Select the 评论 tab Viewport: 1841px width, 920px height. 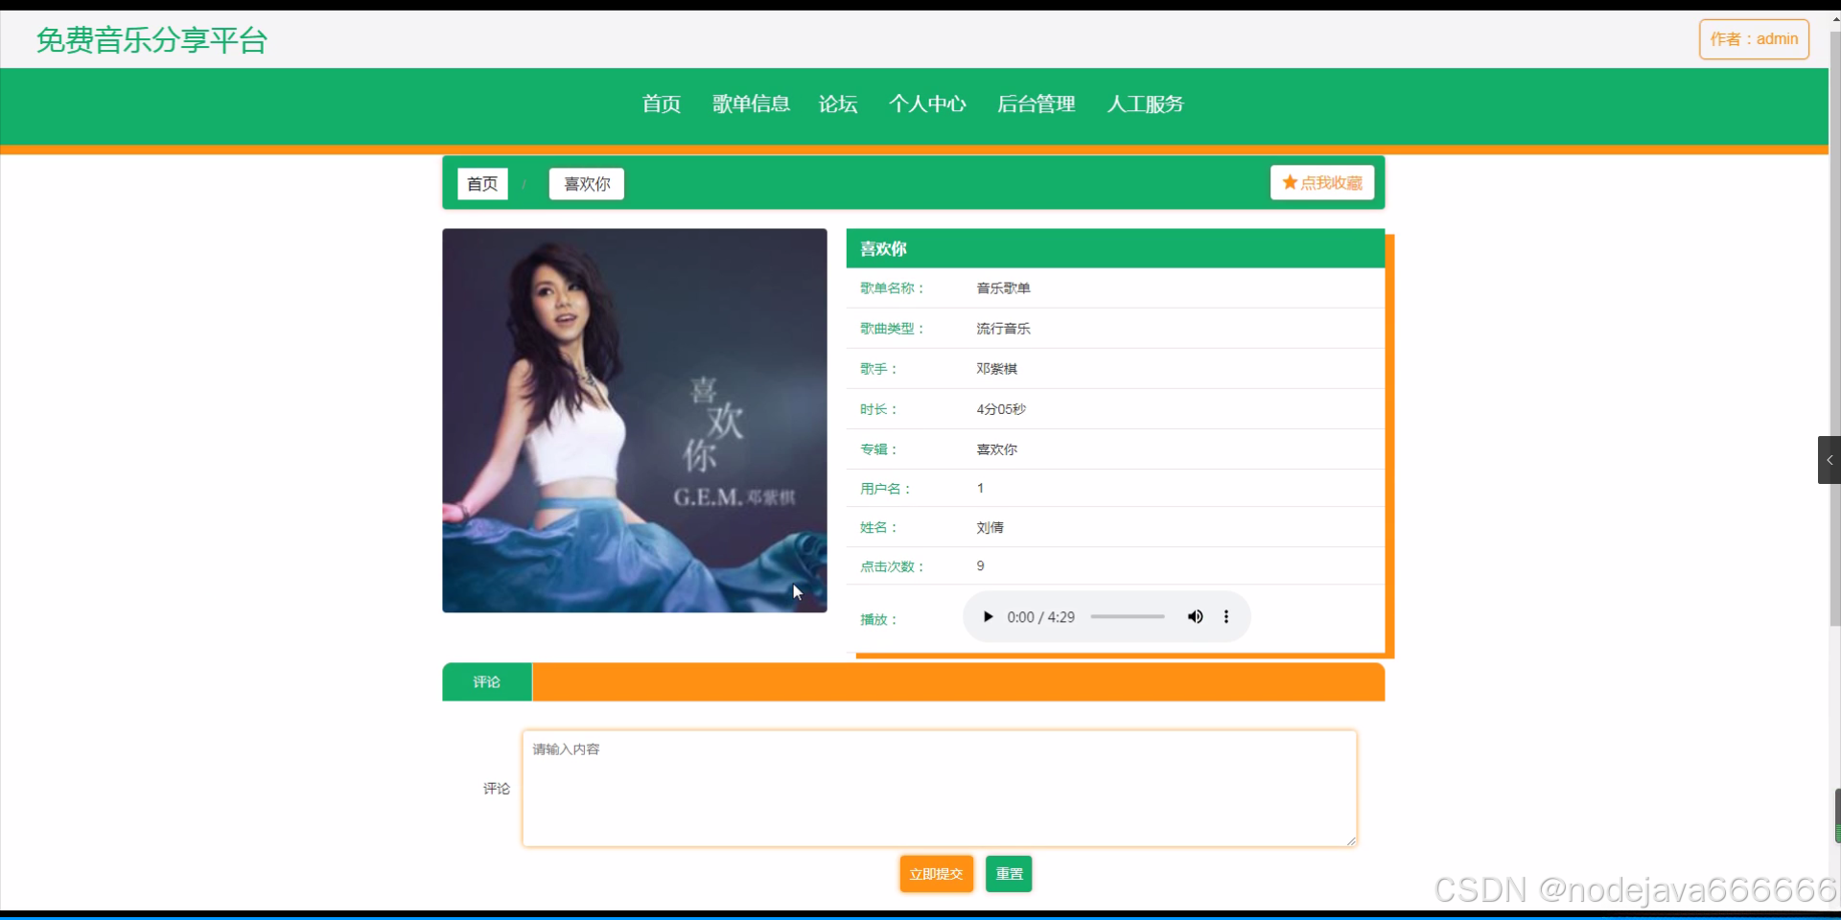(x=487, y=681)
